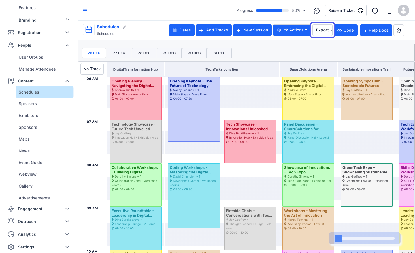Screen dimensions: 415x253
Task: Expand the Engagement section chevron
Action: 67,209
